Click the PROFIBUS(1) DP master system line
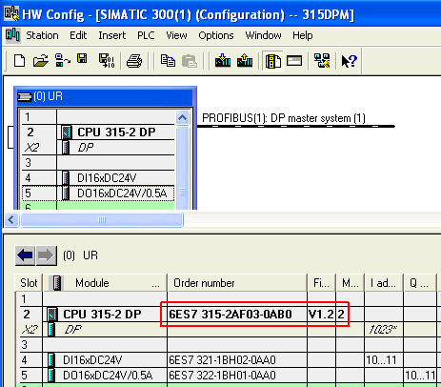 coord(296,126)
